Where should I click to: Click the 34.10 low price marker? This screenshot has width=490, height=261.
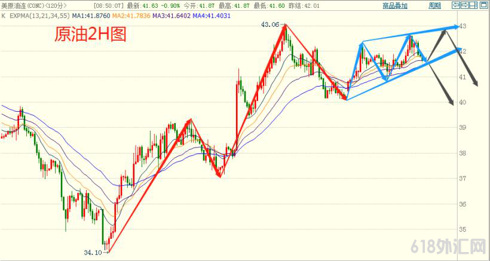point(91,253)
